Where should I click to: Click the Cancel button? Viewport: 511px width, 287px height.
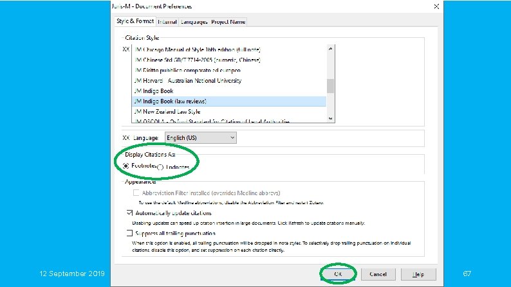coord(378,274)
